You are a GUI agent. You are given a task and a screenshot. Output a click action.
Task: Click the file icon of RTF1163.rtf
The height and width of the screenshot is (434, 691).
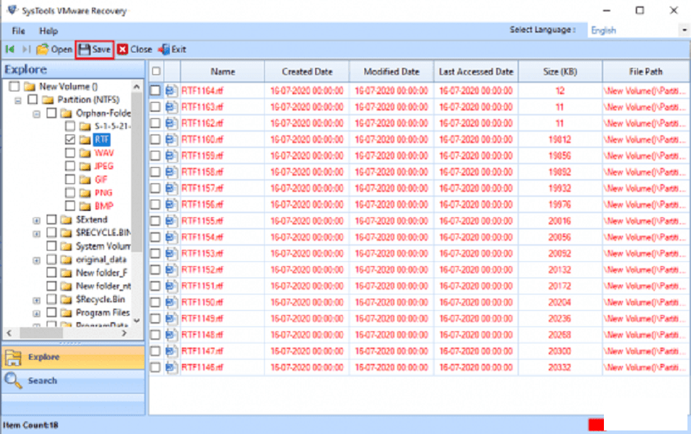(171, 107)
